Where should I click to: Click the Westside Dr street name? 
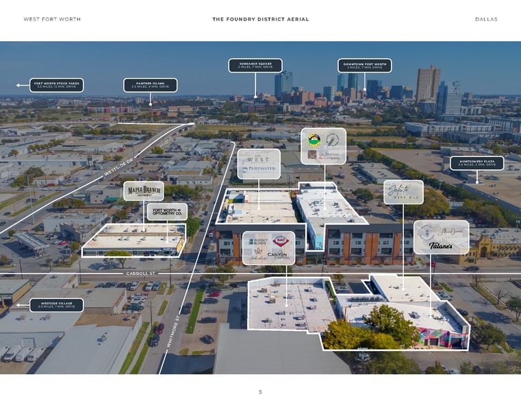(x=118, y=167)
